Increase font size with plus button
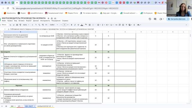Viewport: 192px width, 108px height. click(x=68, y=25)
